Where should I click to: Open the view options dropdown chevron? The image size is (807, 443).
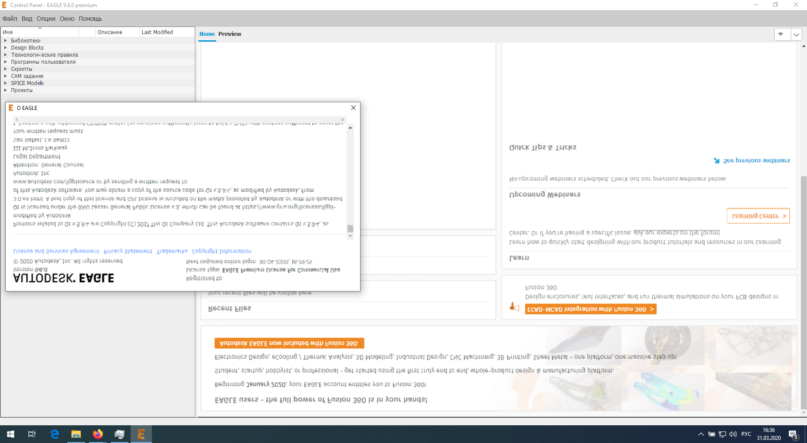[x=796, y=34]
